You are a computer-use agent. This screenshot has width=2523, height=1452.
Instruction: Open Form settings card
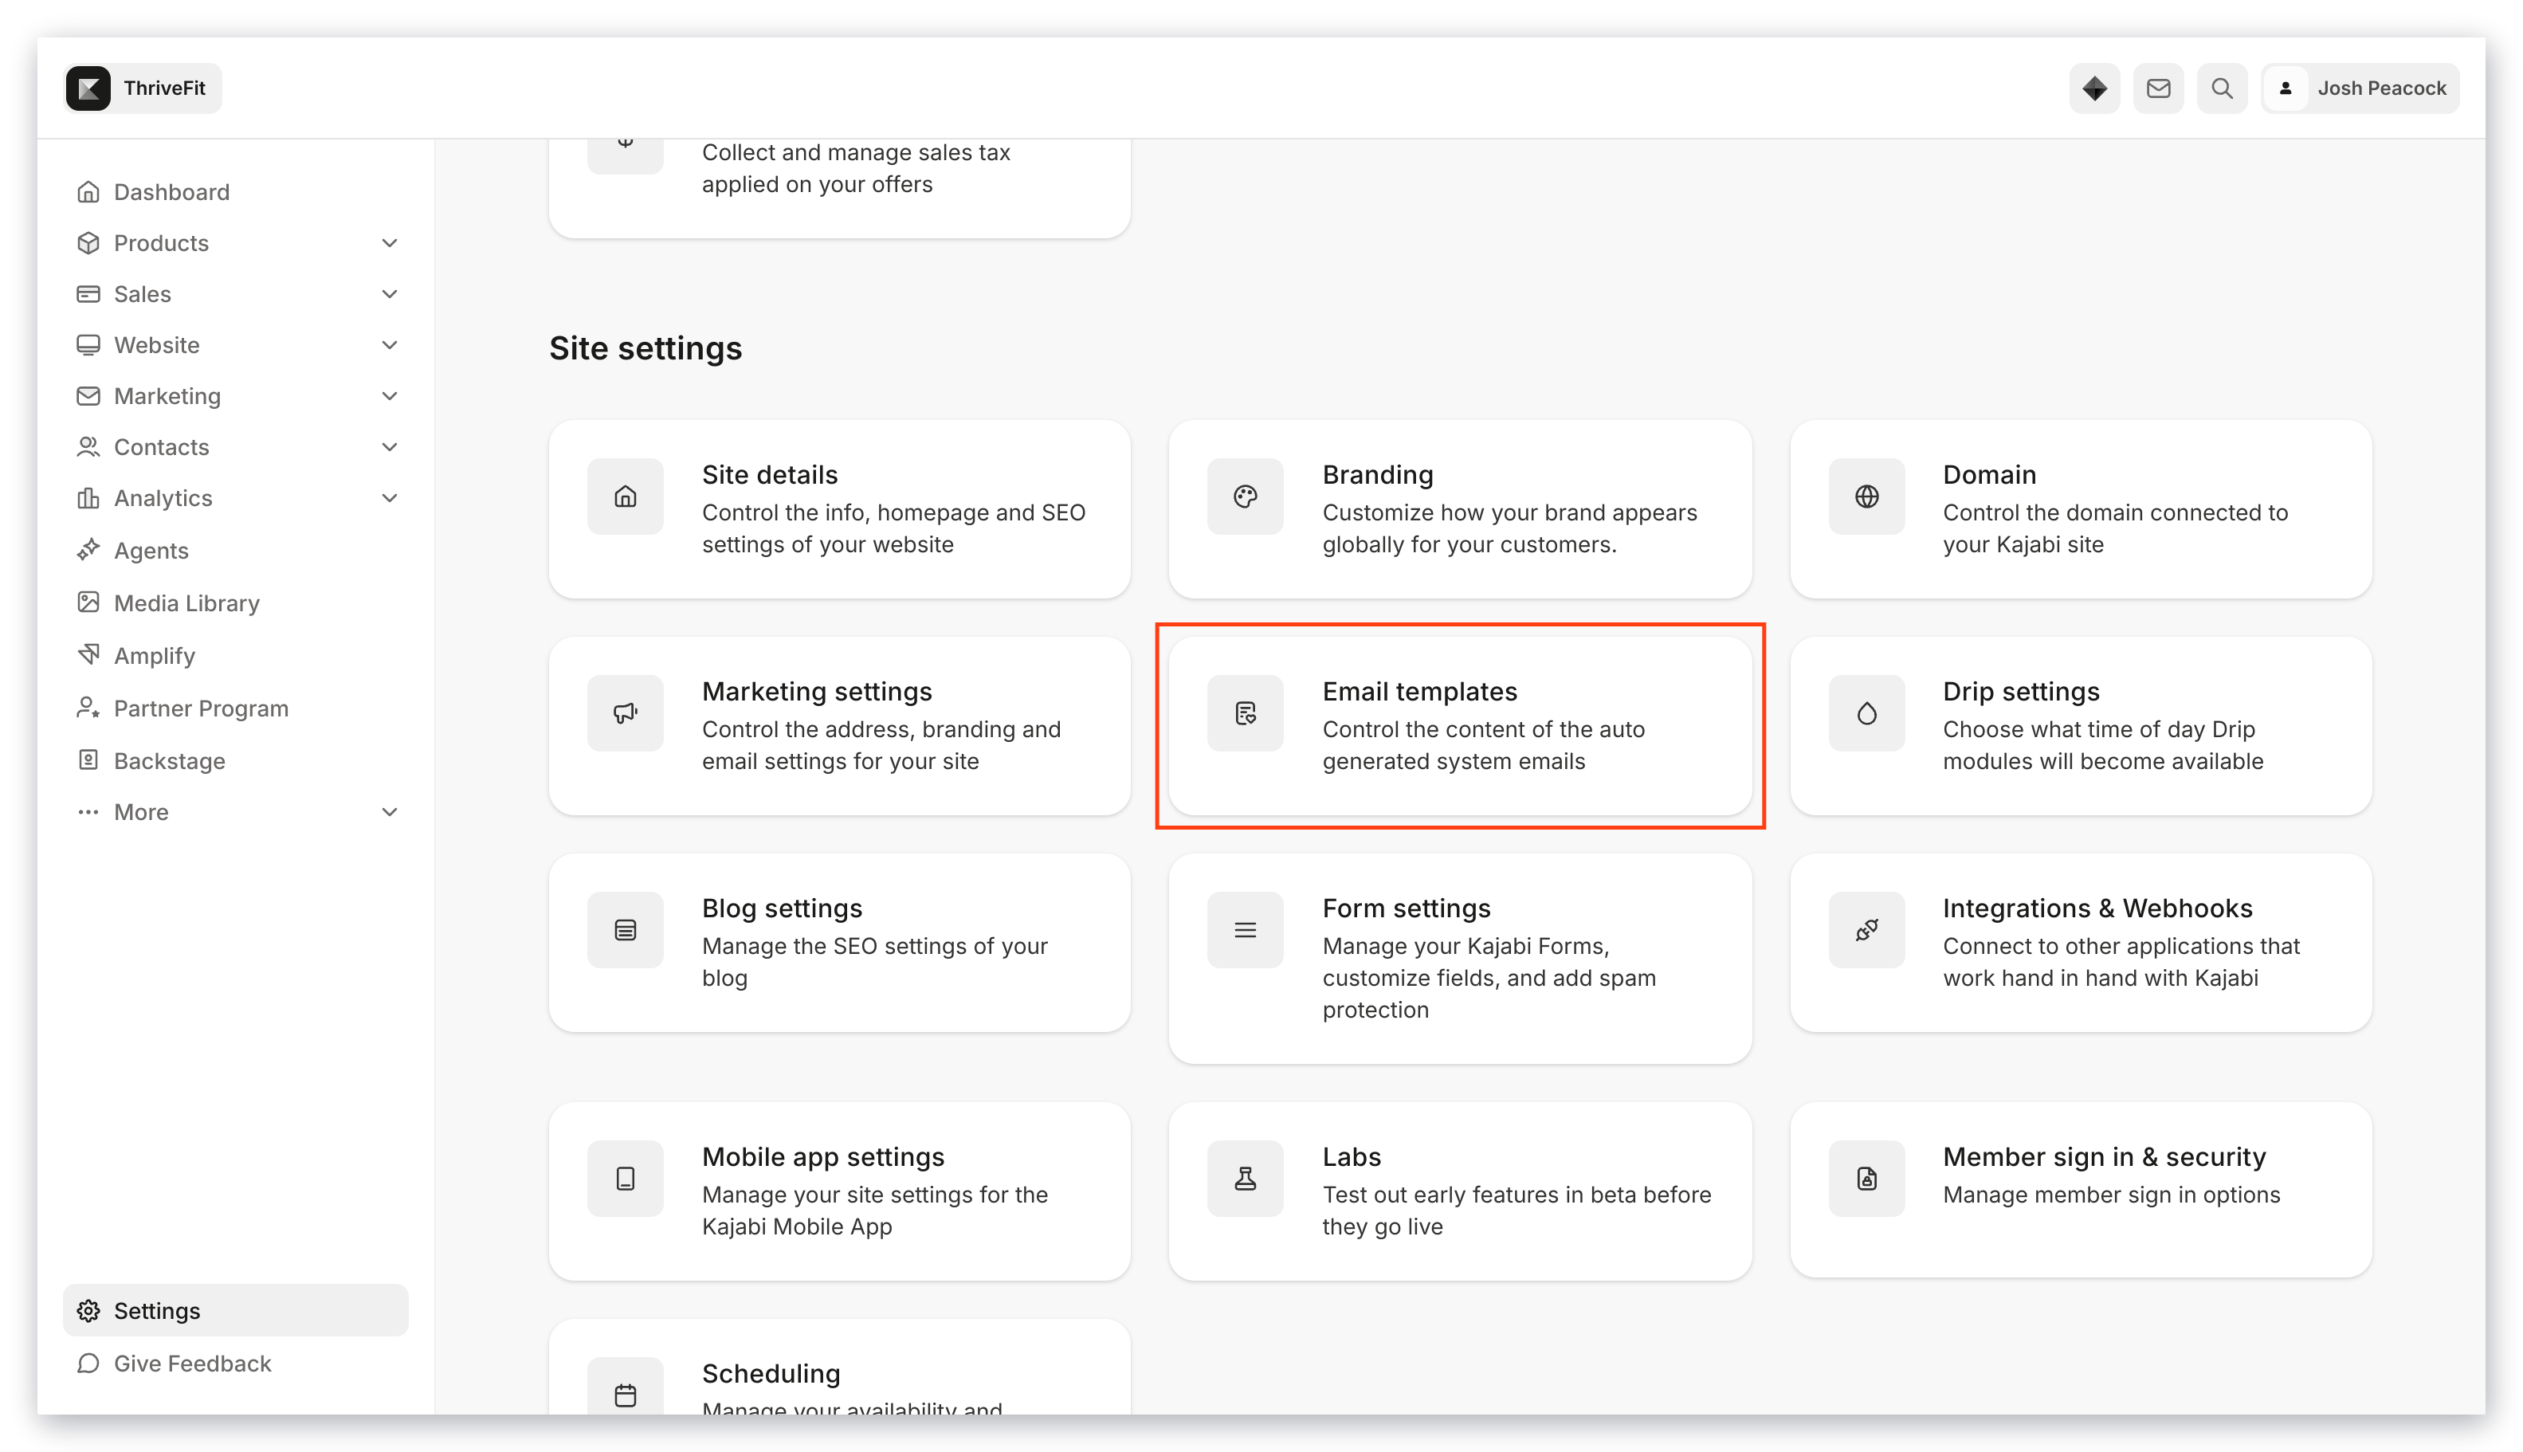pyautogui.click(x=1460, y=959)
